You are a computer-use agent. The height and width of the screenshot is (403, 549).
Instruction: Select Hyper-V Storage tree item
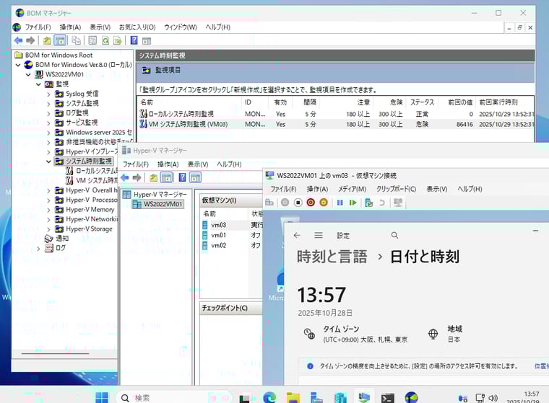tap(89, 229)
